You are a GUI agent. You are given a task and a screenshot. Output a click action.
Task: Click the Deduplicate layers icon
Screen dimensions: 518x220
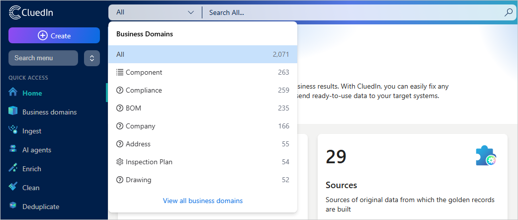tap(13, 206)
